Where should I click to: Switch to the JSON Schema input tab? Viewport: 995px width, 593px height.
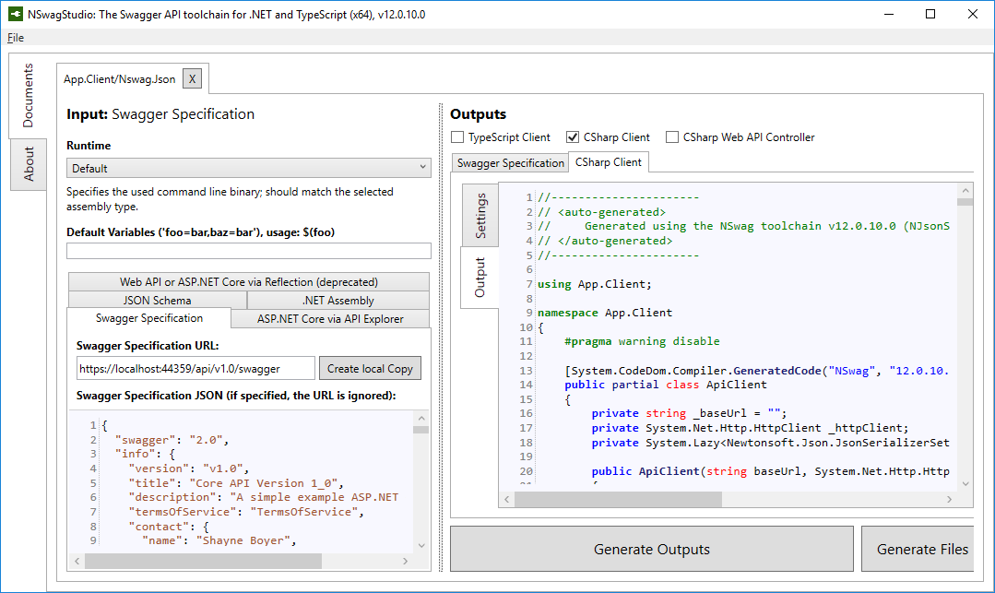(157, 301)
